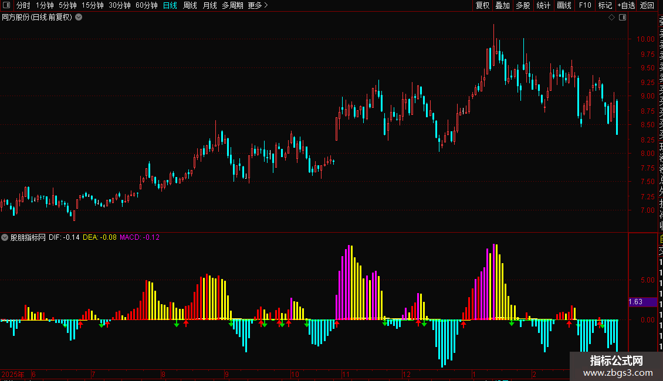Toggle the right panel icon above chart
The height and width of the screenshot is (381, 663).
623,18
